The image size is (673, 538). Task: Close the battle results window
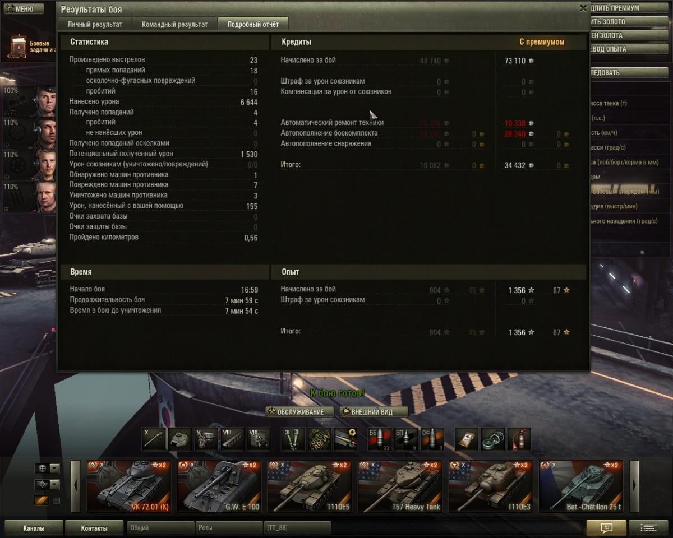(583, 8)
